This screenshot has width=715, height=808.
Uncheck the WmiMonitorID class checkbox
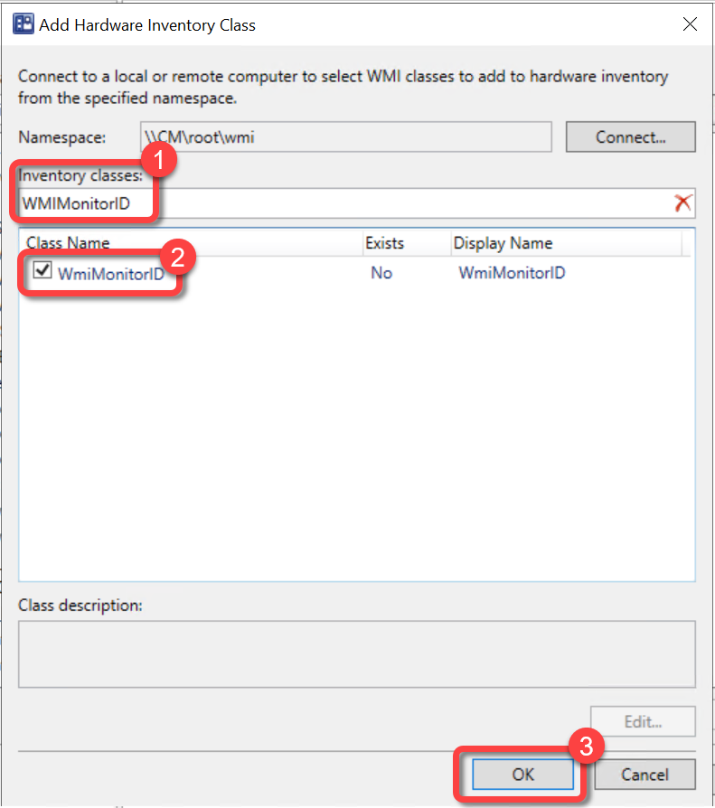pyautogui.click(x=42, y=271)
